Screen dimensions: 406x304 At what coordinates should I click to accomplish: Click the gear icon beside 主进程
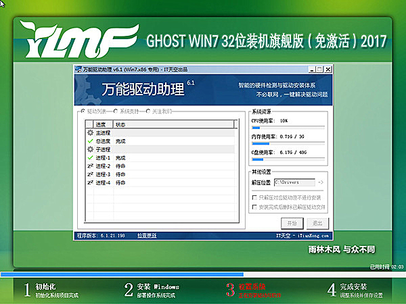pos(90,133)
